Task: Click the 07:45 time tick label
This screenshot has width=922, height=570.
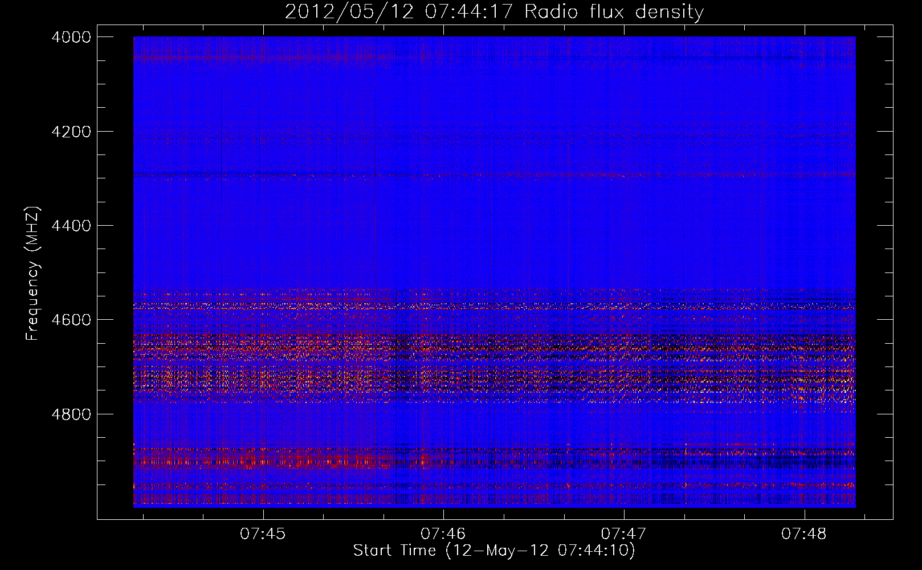Action: point(263,534)
